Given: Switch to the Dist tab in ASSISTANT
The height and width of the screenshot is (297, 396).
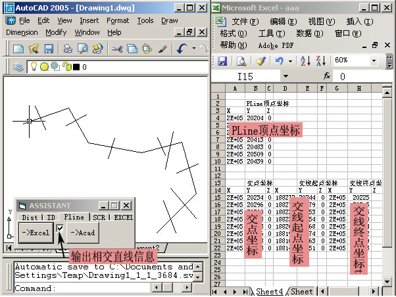Looking at the screenshot, I should [30, 217].
